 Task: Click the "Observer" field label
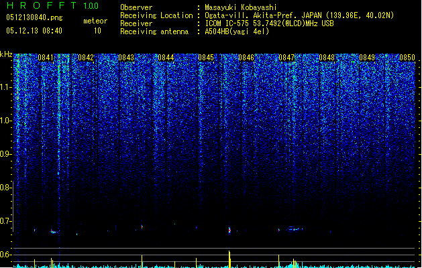[136, 7]
